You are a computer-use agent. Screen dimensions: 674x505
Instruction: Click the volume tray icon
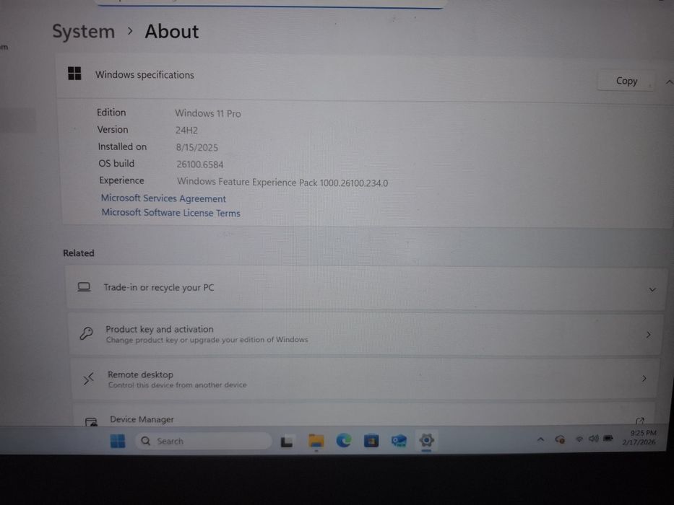click(x=594, y=439)
